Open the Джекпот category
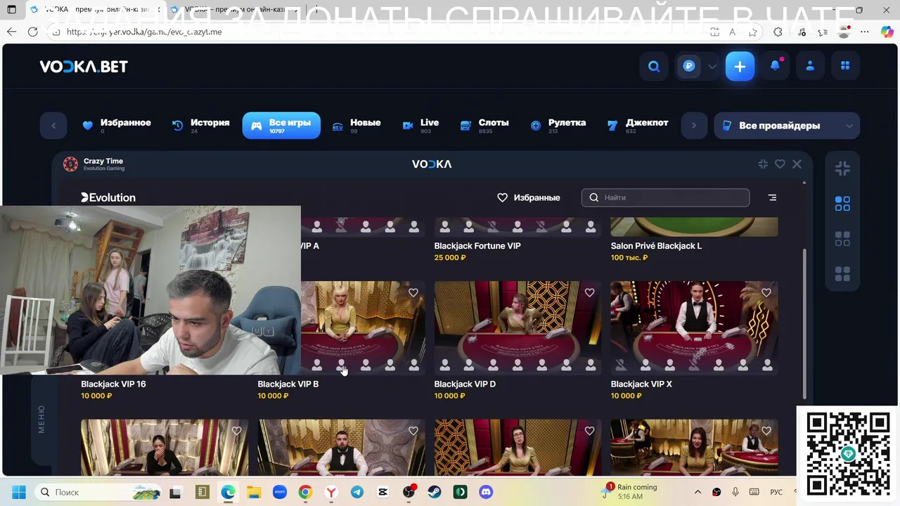Viewport: 900px width, 506px height. [637, 125]
